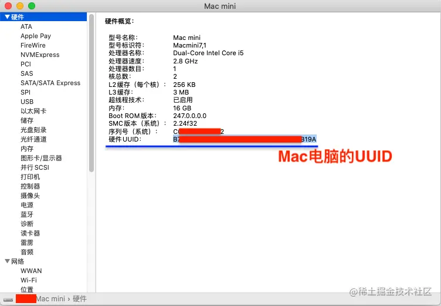Viewport: 441px width, 306px height.
Task: Collapse the 网络 disclosure triangle
Action: tap(7, 261)
